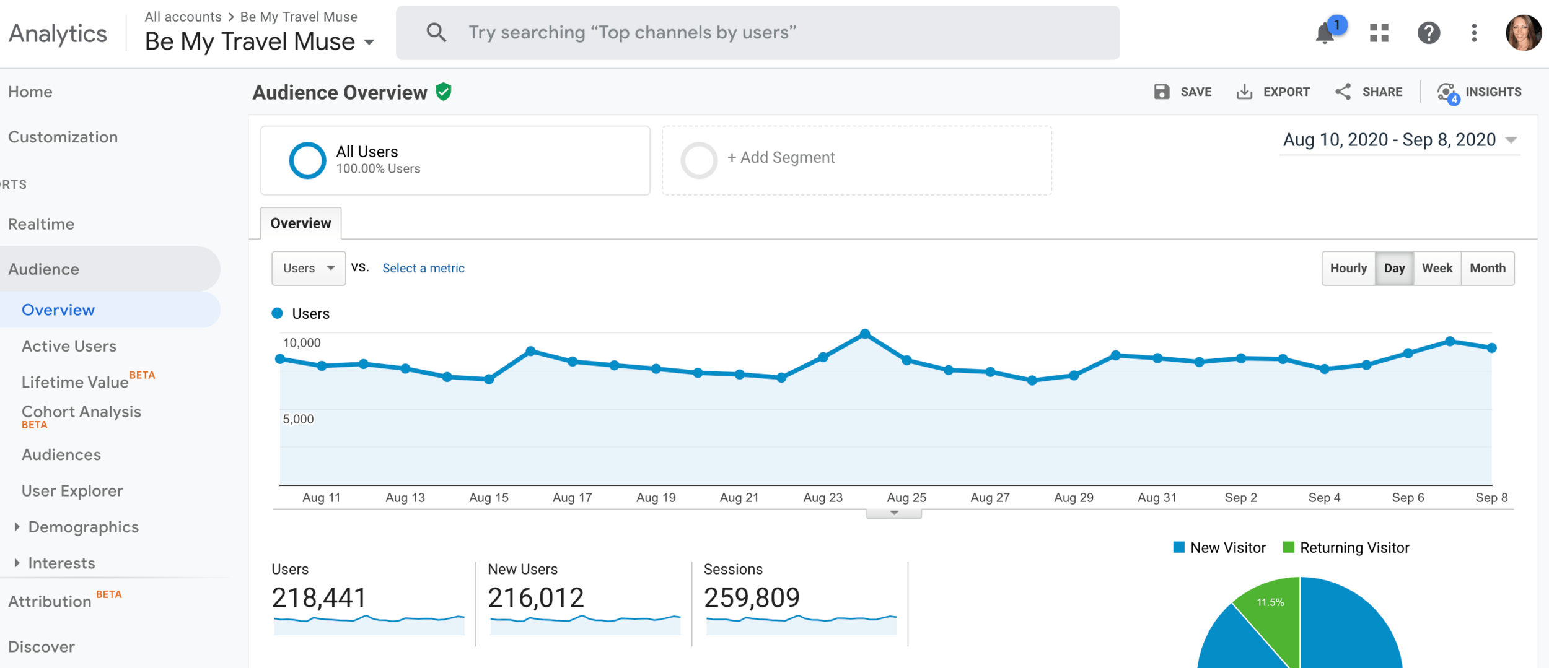Select the Week granularity
The image size is (1549, 668).
1437,268
